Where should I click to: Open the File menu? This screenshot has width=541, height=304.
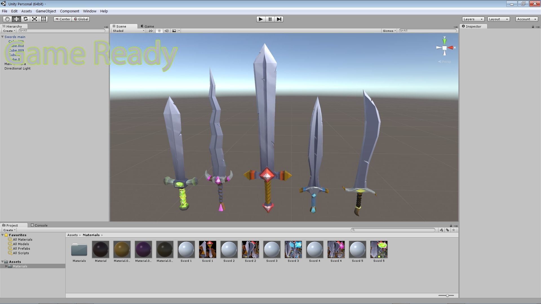(5, 11)
